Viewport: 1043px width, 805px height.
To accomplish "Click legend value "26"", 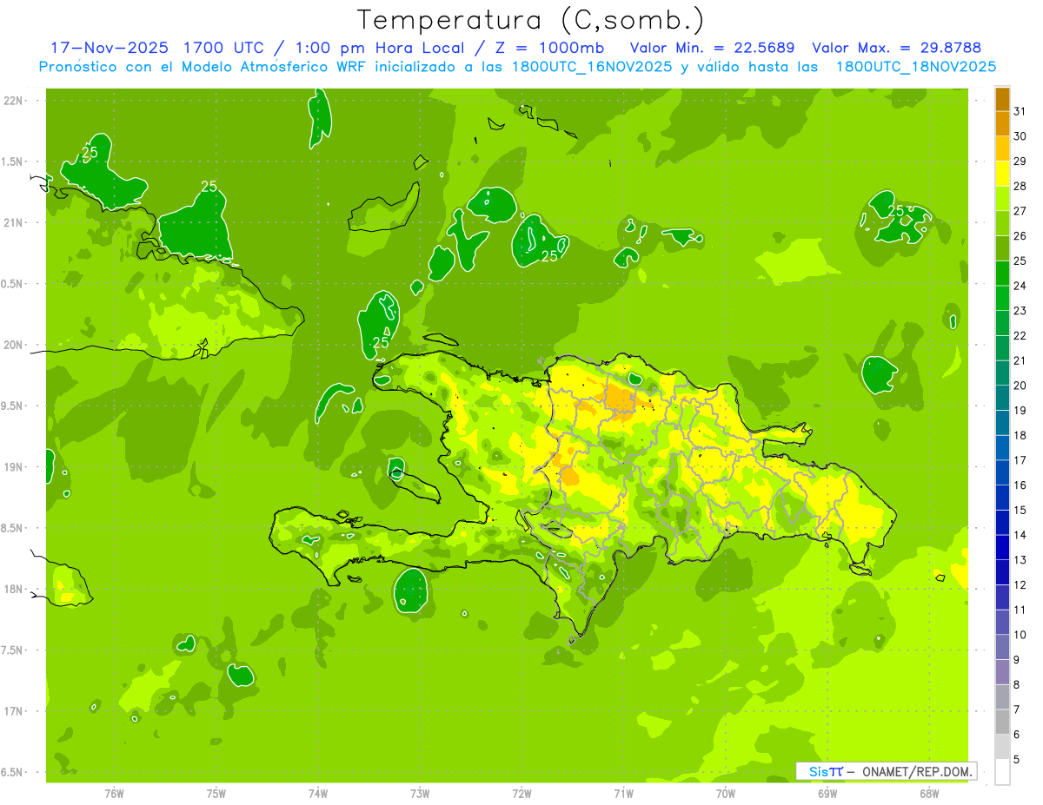I will tap(1020, 235).
